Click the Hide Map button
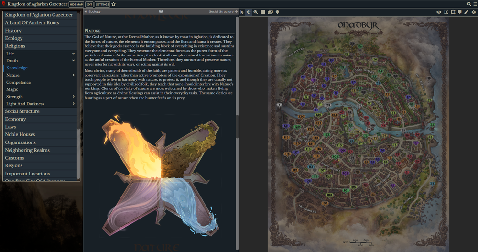Screen dimensions: 478x252 76,4
